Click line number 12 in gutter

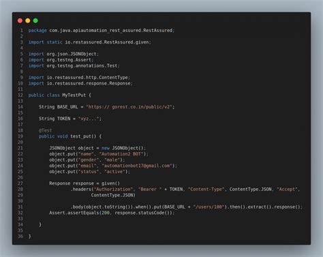[20, 95]
